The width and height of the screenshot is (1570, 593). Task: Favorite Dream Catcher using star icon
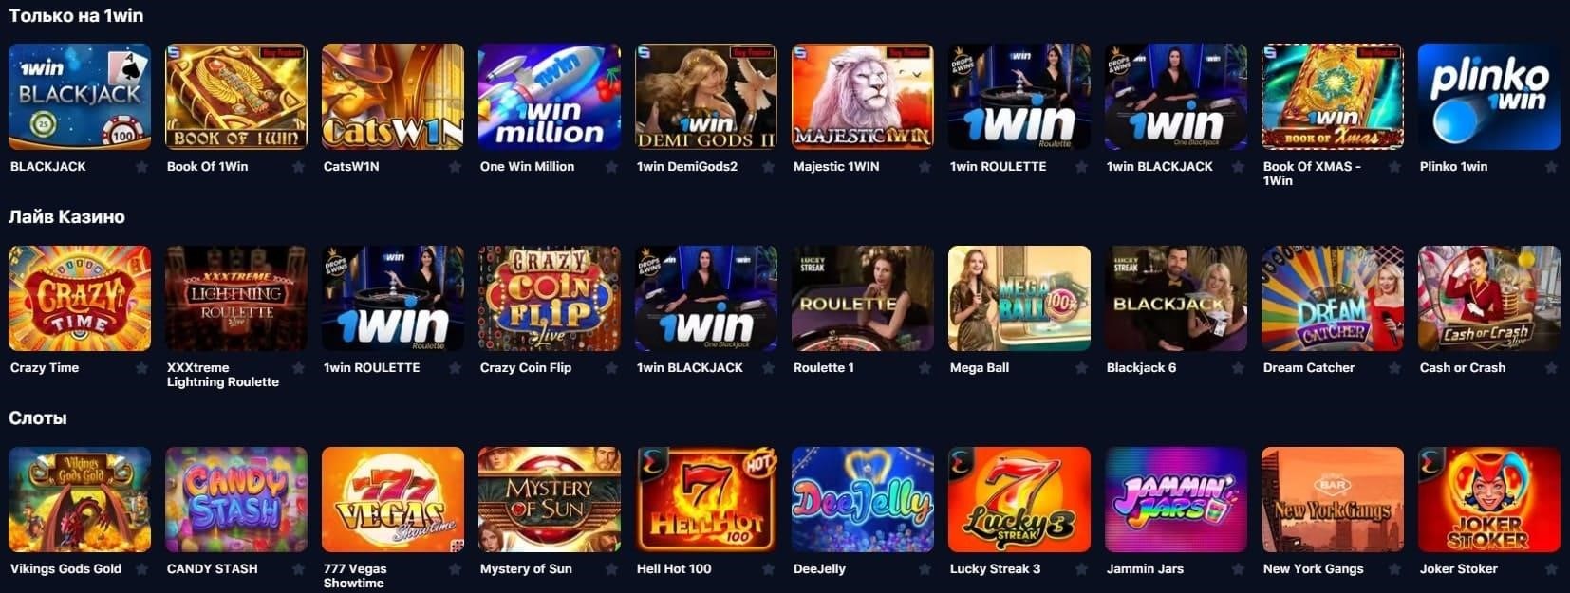tap(1394, 368)
